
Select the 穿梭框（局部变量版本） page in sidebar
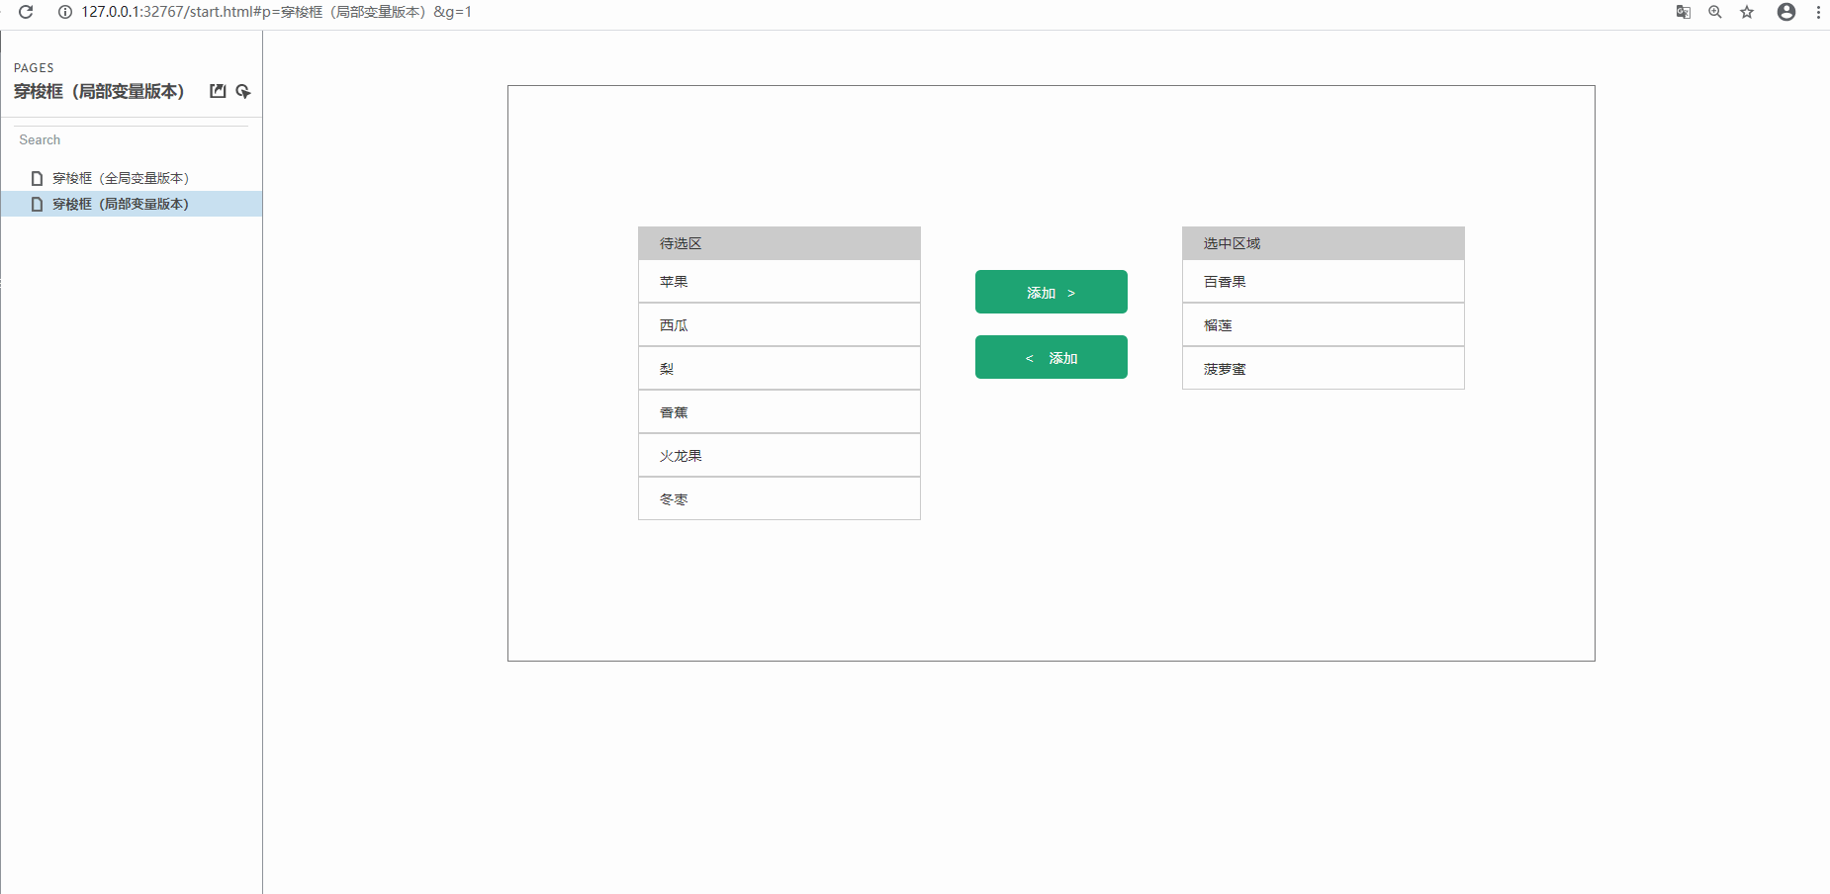click(x=121, y=204)
